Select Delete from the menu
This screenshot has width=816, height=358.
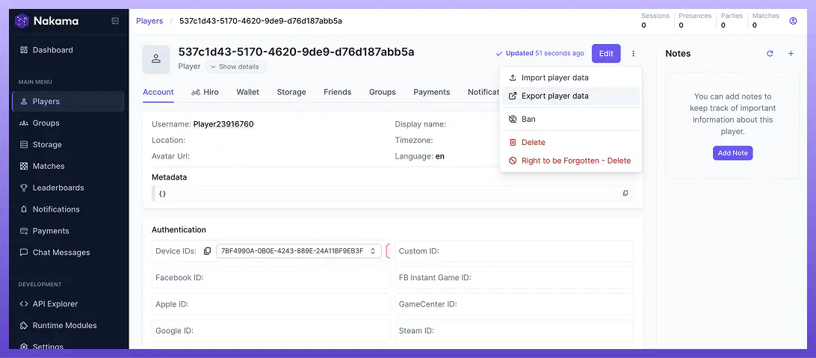pos(570,142)
